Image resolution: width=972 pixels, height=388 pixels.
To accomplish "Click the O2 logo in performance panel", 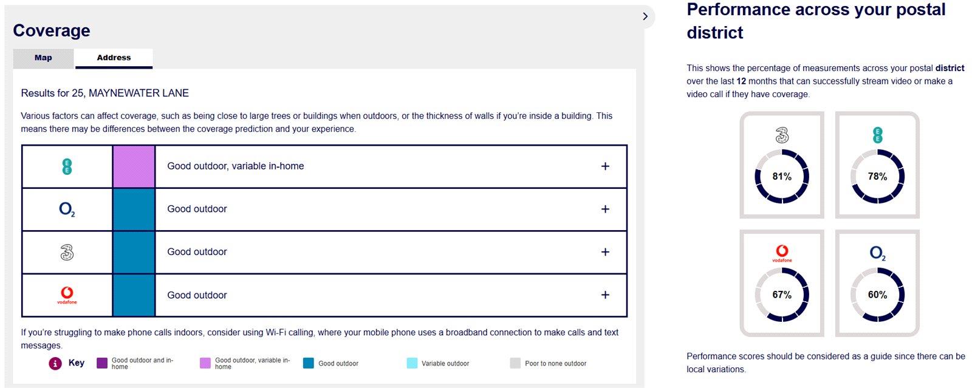I will pyautogui.click(x=877, y=253).
